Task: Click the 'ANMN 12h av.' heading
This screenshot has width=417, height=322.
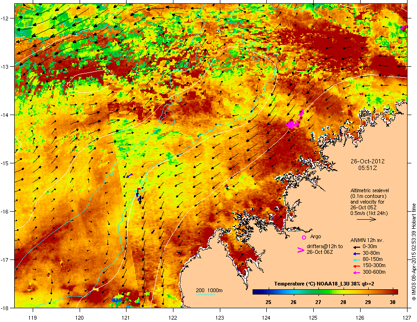Action: point(367,240)
